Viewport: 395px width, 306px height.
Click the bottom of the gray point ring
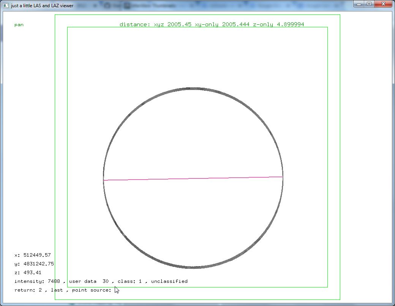point(193,267)
